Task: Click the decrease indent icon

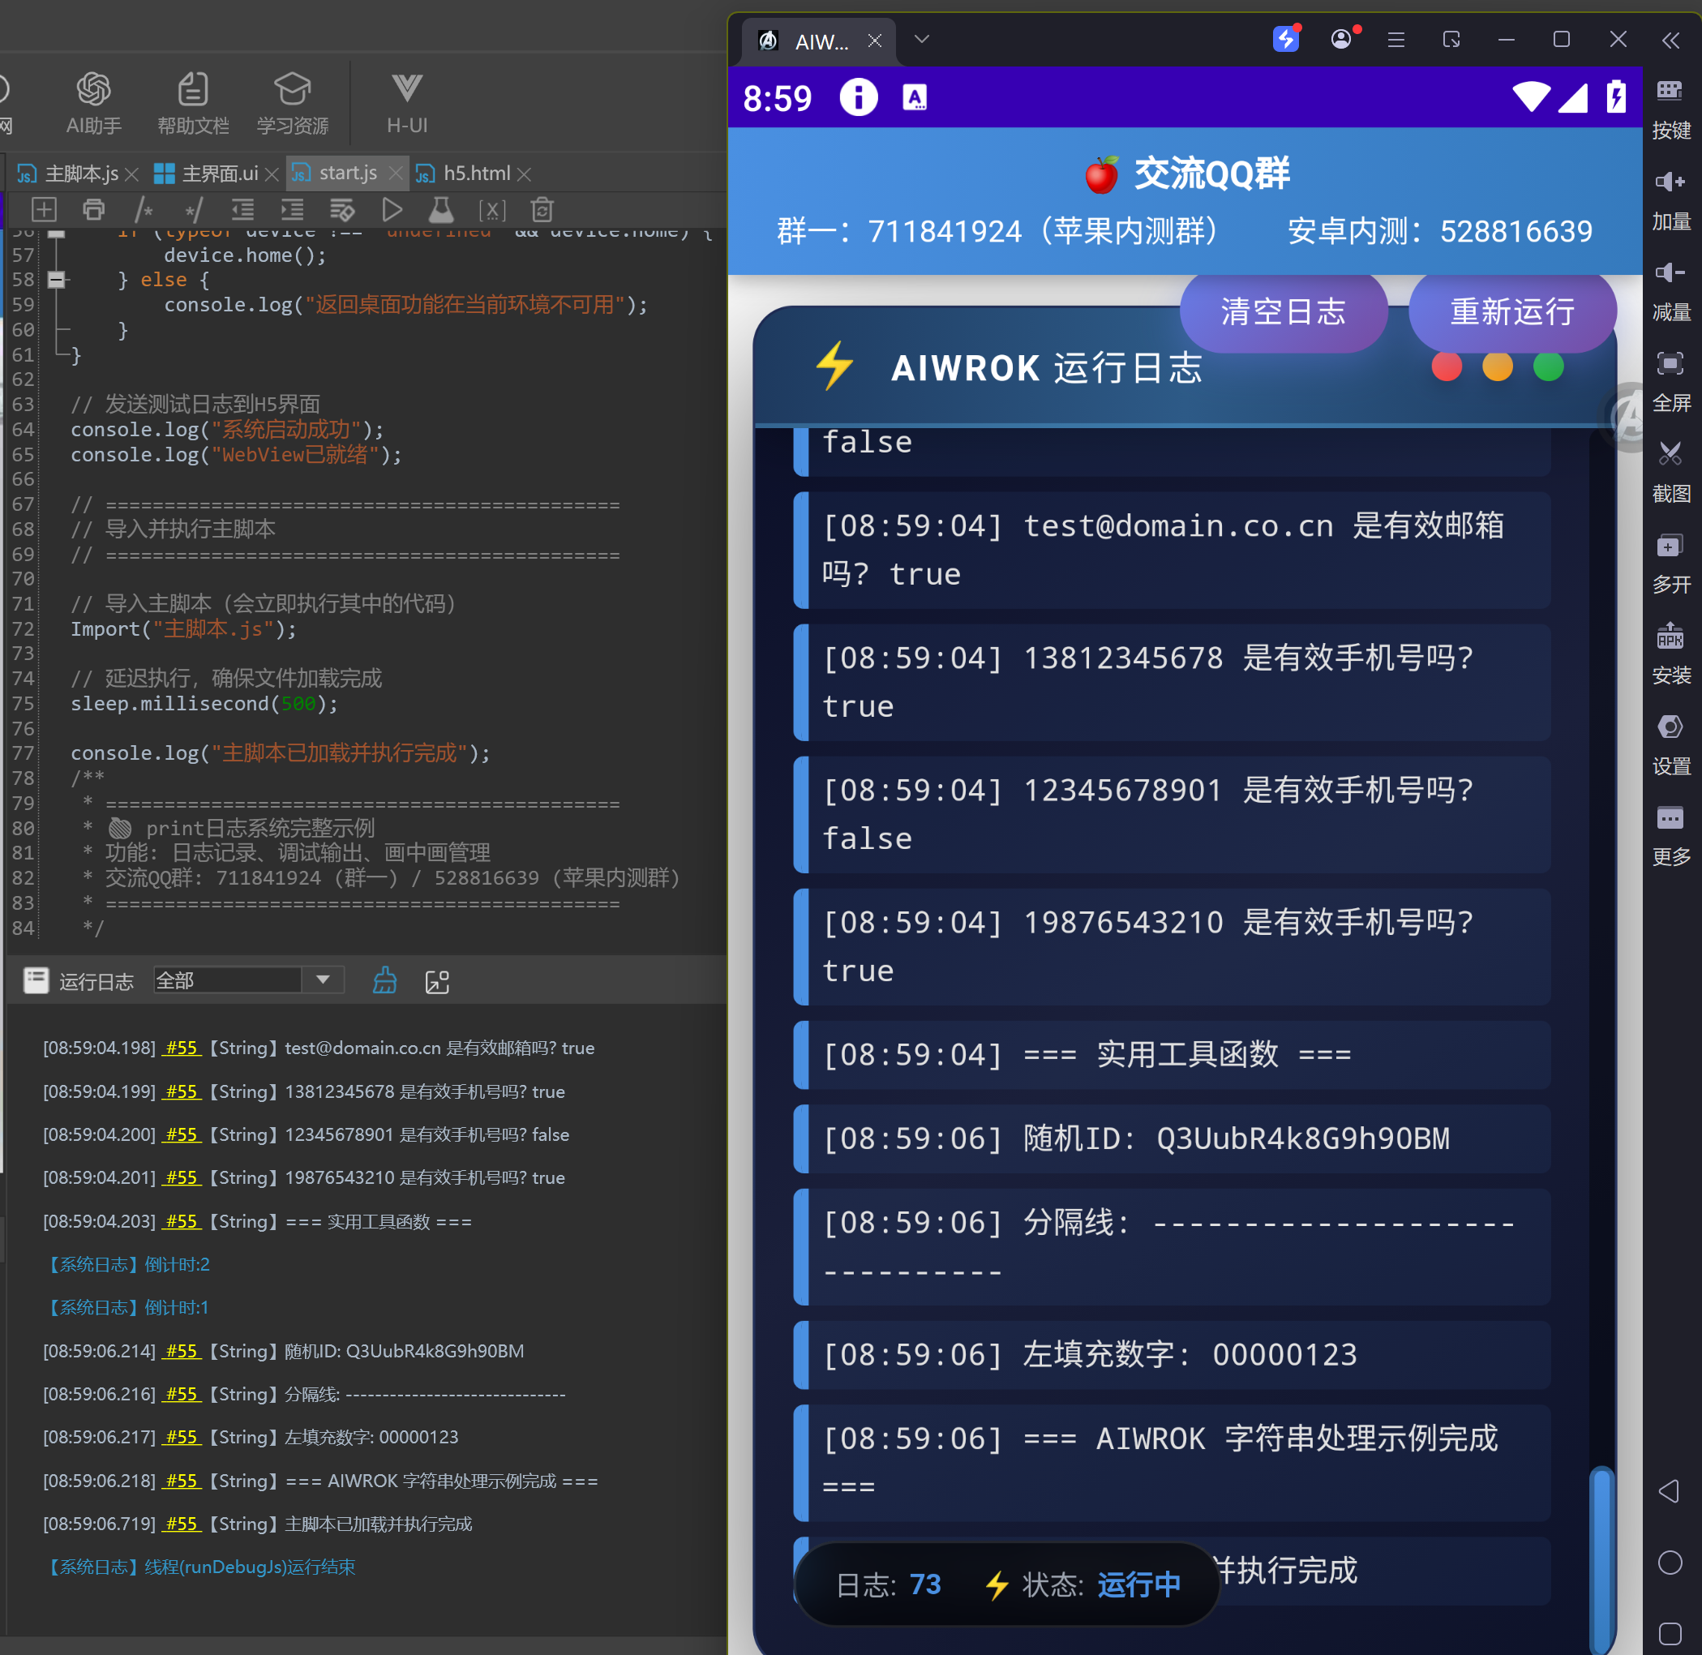Action: pos(242,209)
